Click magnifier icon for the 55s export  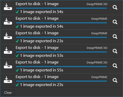pyautogui.click(x=115, y=66)
